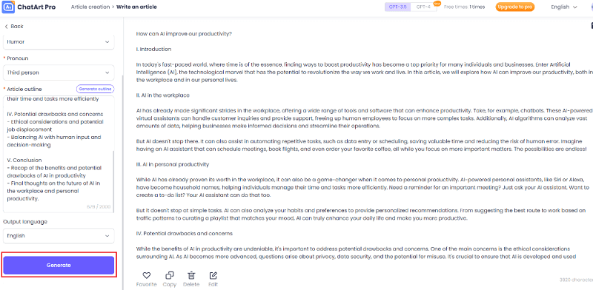The width and height of the screenshot is (593, 290).
Task: Select the Write an article breadcrumb
Action: point(136,7)
